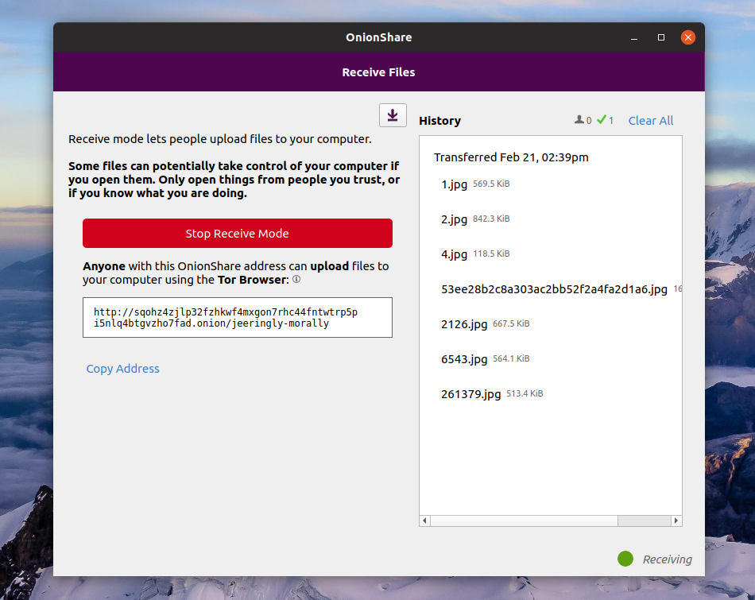755x600 pixels.
Task: Clear All history entries
Action: coord(650,121)
